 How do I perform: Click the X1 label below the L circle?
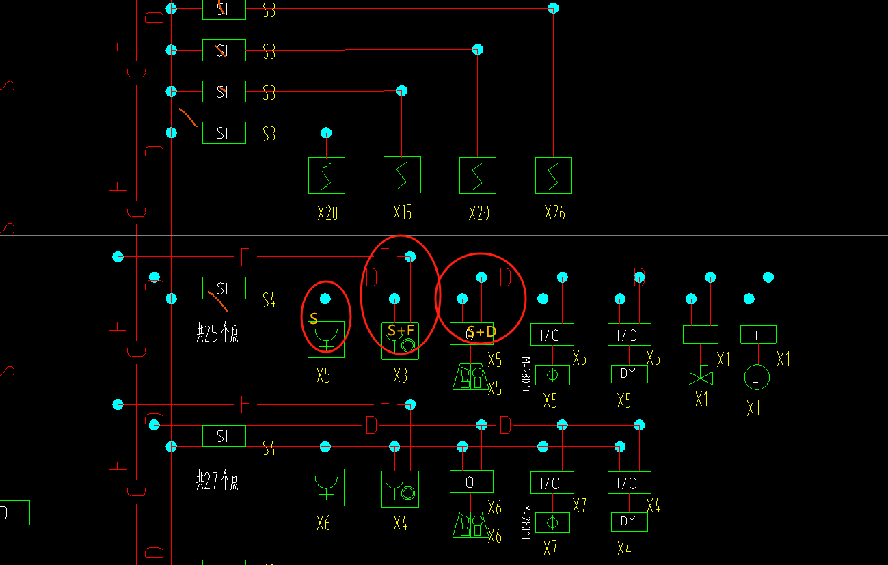coord(753,409)
